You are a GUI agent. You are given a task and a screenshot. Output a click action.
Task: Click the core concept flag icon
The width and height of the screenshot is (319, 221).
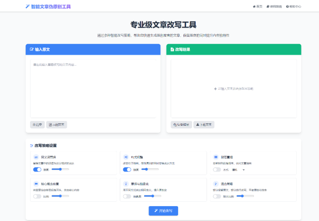(36, 184)
